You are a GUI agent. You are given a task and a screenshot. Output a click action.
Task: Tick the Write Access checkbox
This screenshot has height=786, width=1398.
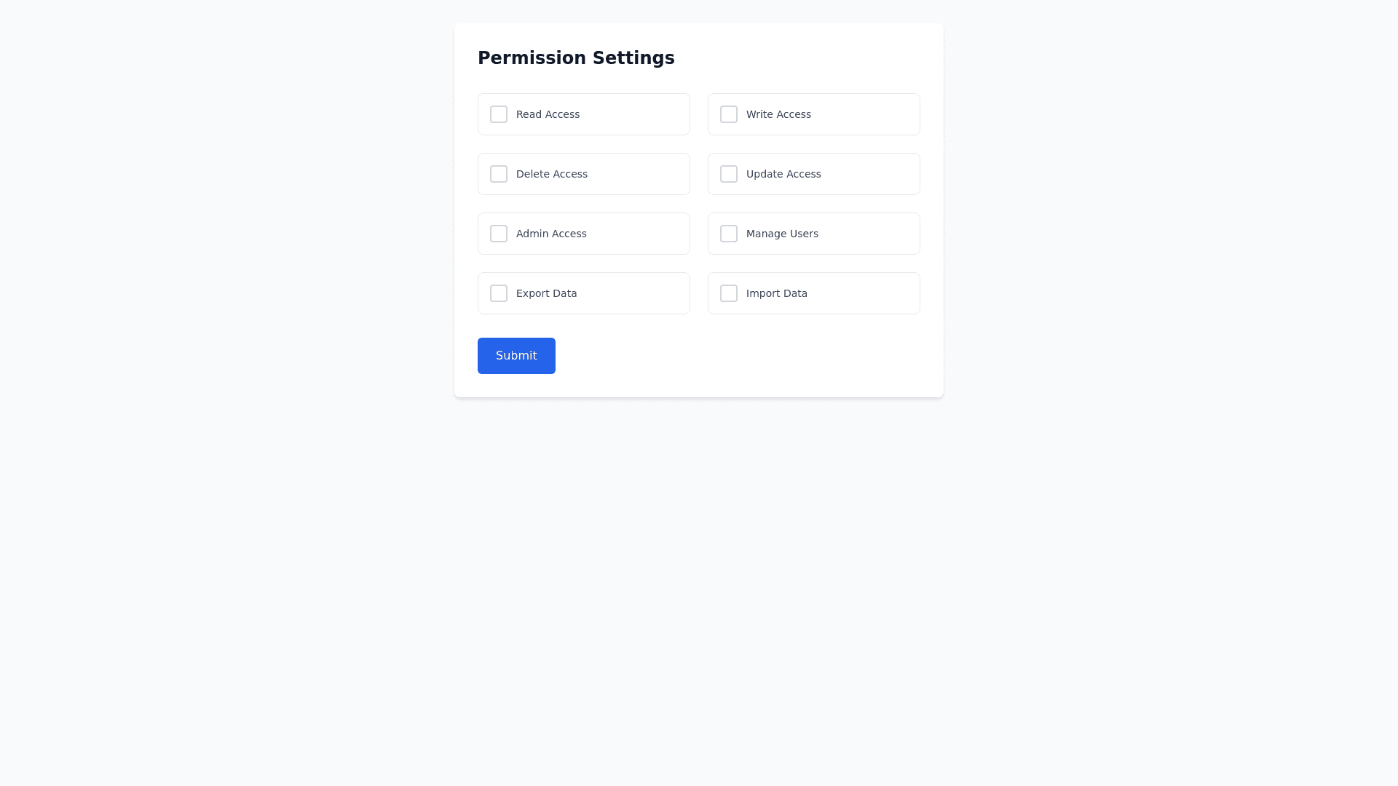tap(729, 114)
